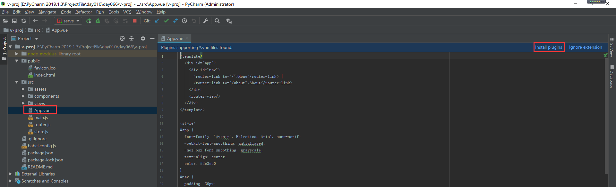Update project with the blue Git arrow

[157, 21]
